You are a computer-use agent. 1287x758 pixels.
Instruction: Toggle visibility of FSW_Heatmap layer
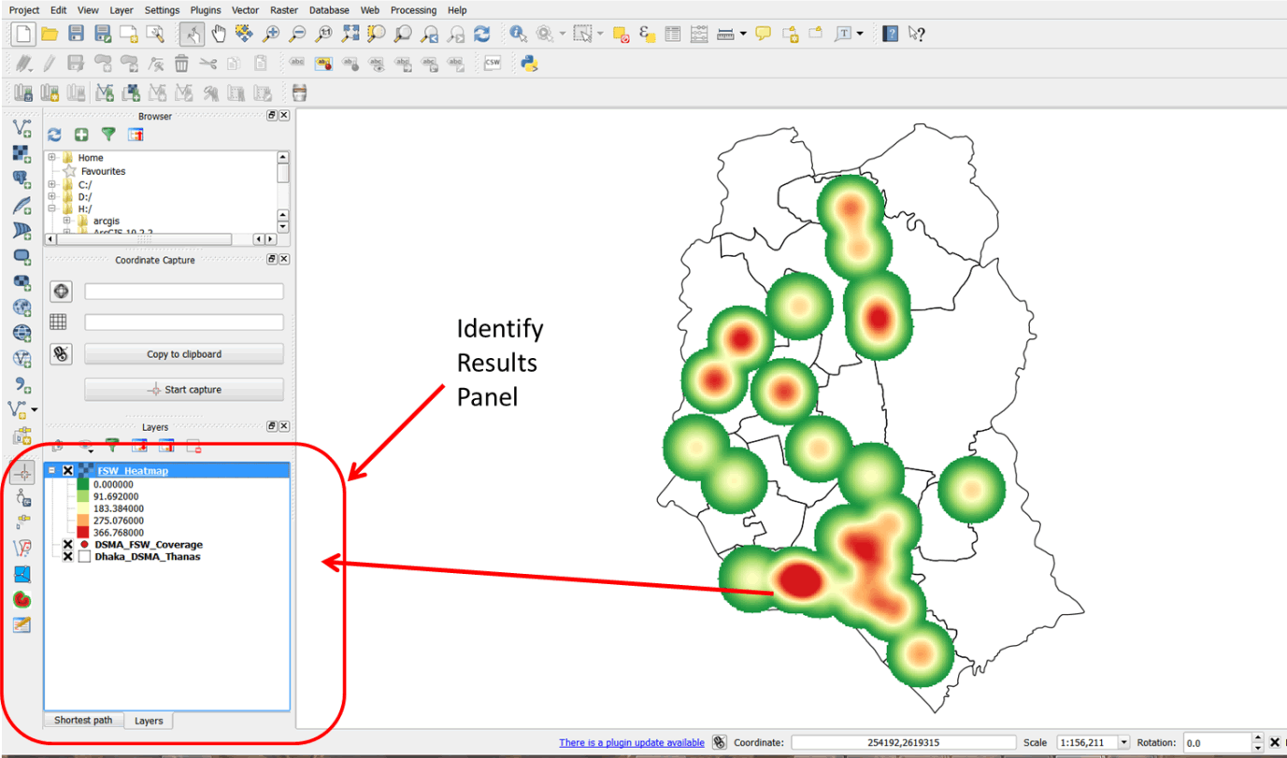point(68,471)
